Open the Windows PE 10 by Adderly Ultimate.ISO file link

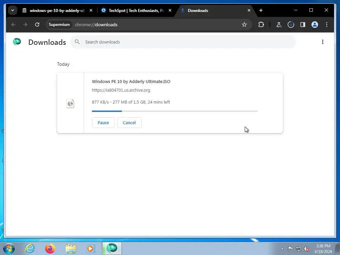pyautogui.click(x=131, y=82)
